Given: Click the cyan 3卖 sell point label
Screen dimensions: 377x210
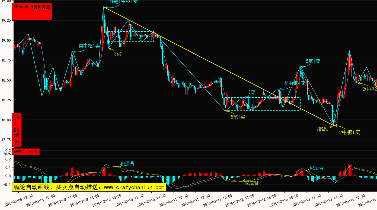Looking at the screenshot, I should coord(251,92).
